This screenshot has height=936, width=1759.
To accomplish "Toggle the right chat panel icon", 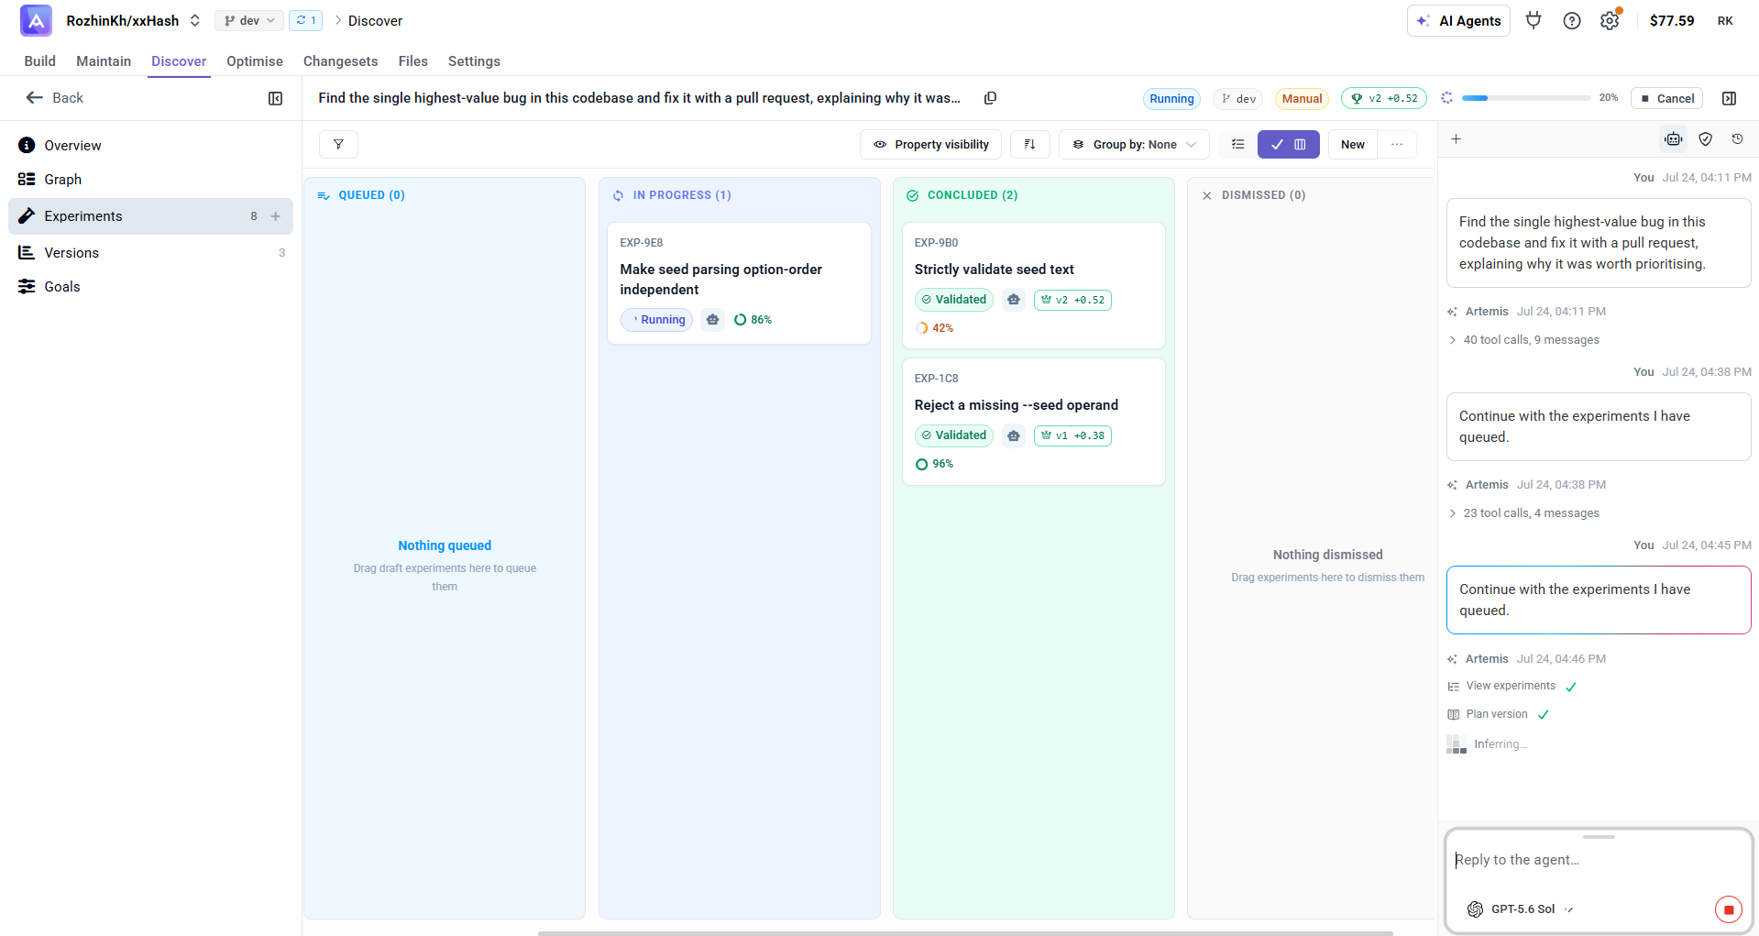I will click(x=1729, y=98).
